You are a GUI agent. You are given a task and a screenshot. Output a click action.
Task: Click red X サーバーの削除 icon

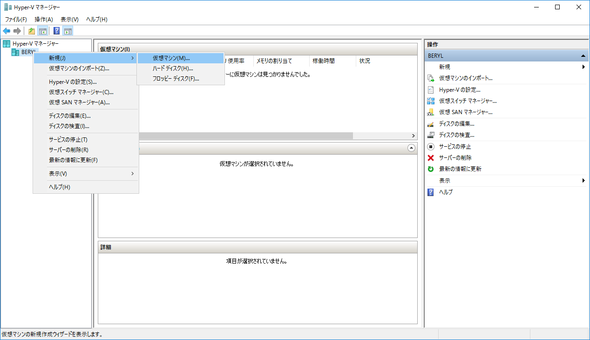click(x=431, y=158)
